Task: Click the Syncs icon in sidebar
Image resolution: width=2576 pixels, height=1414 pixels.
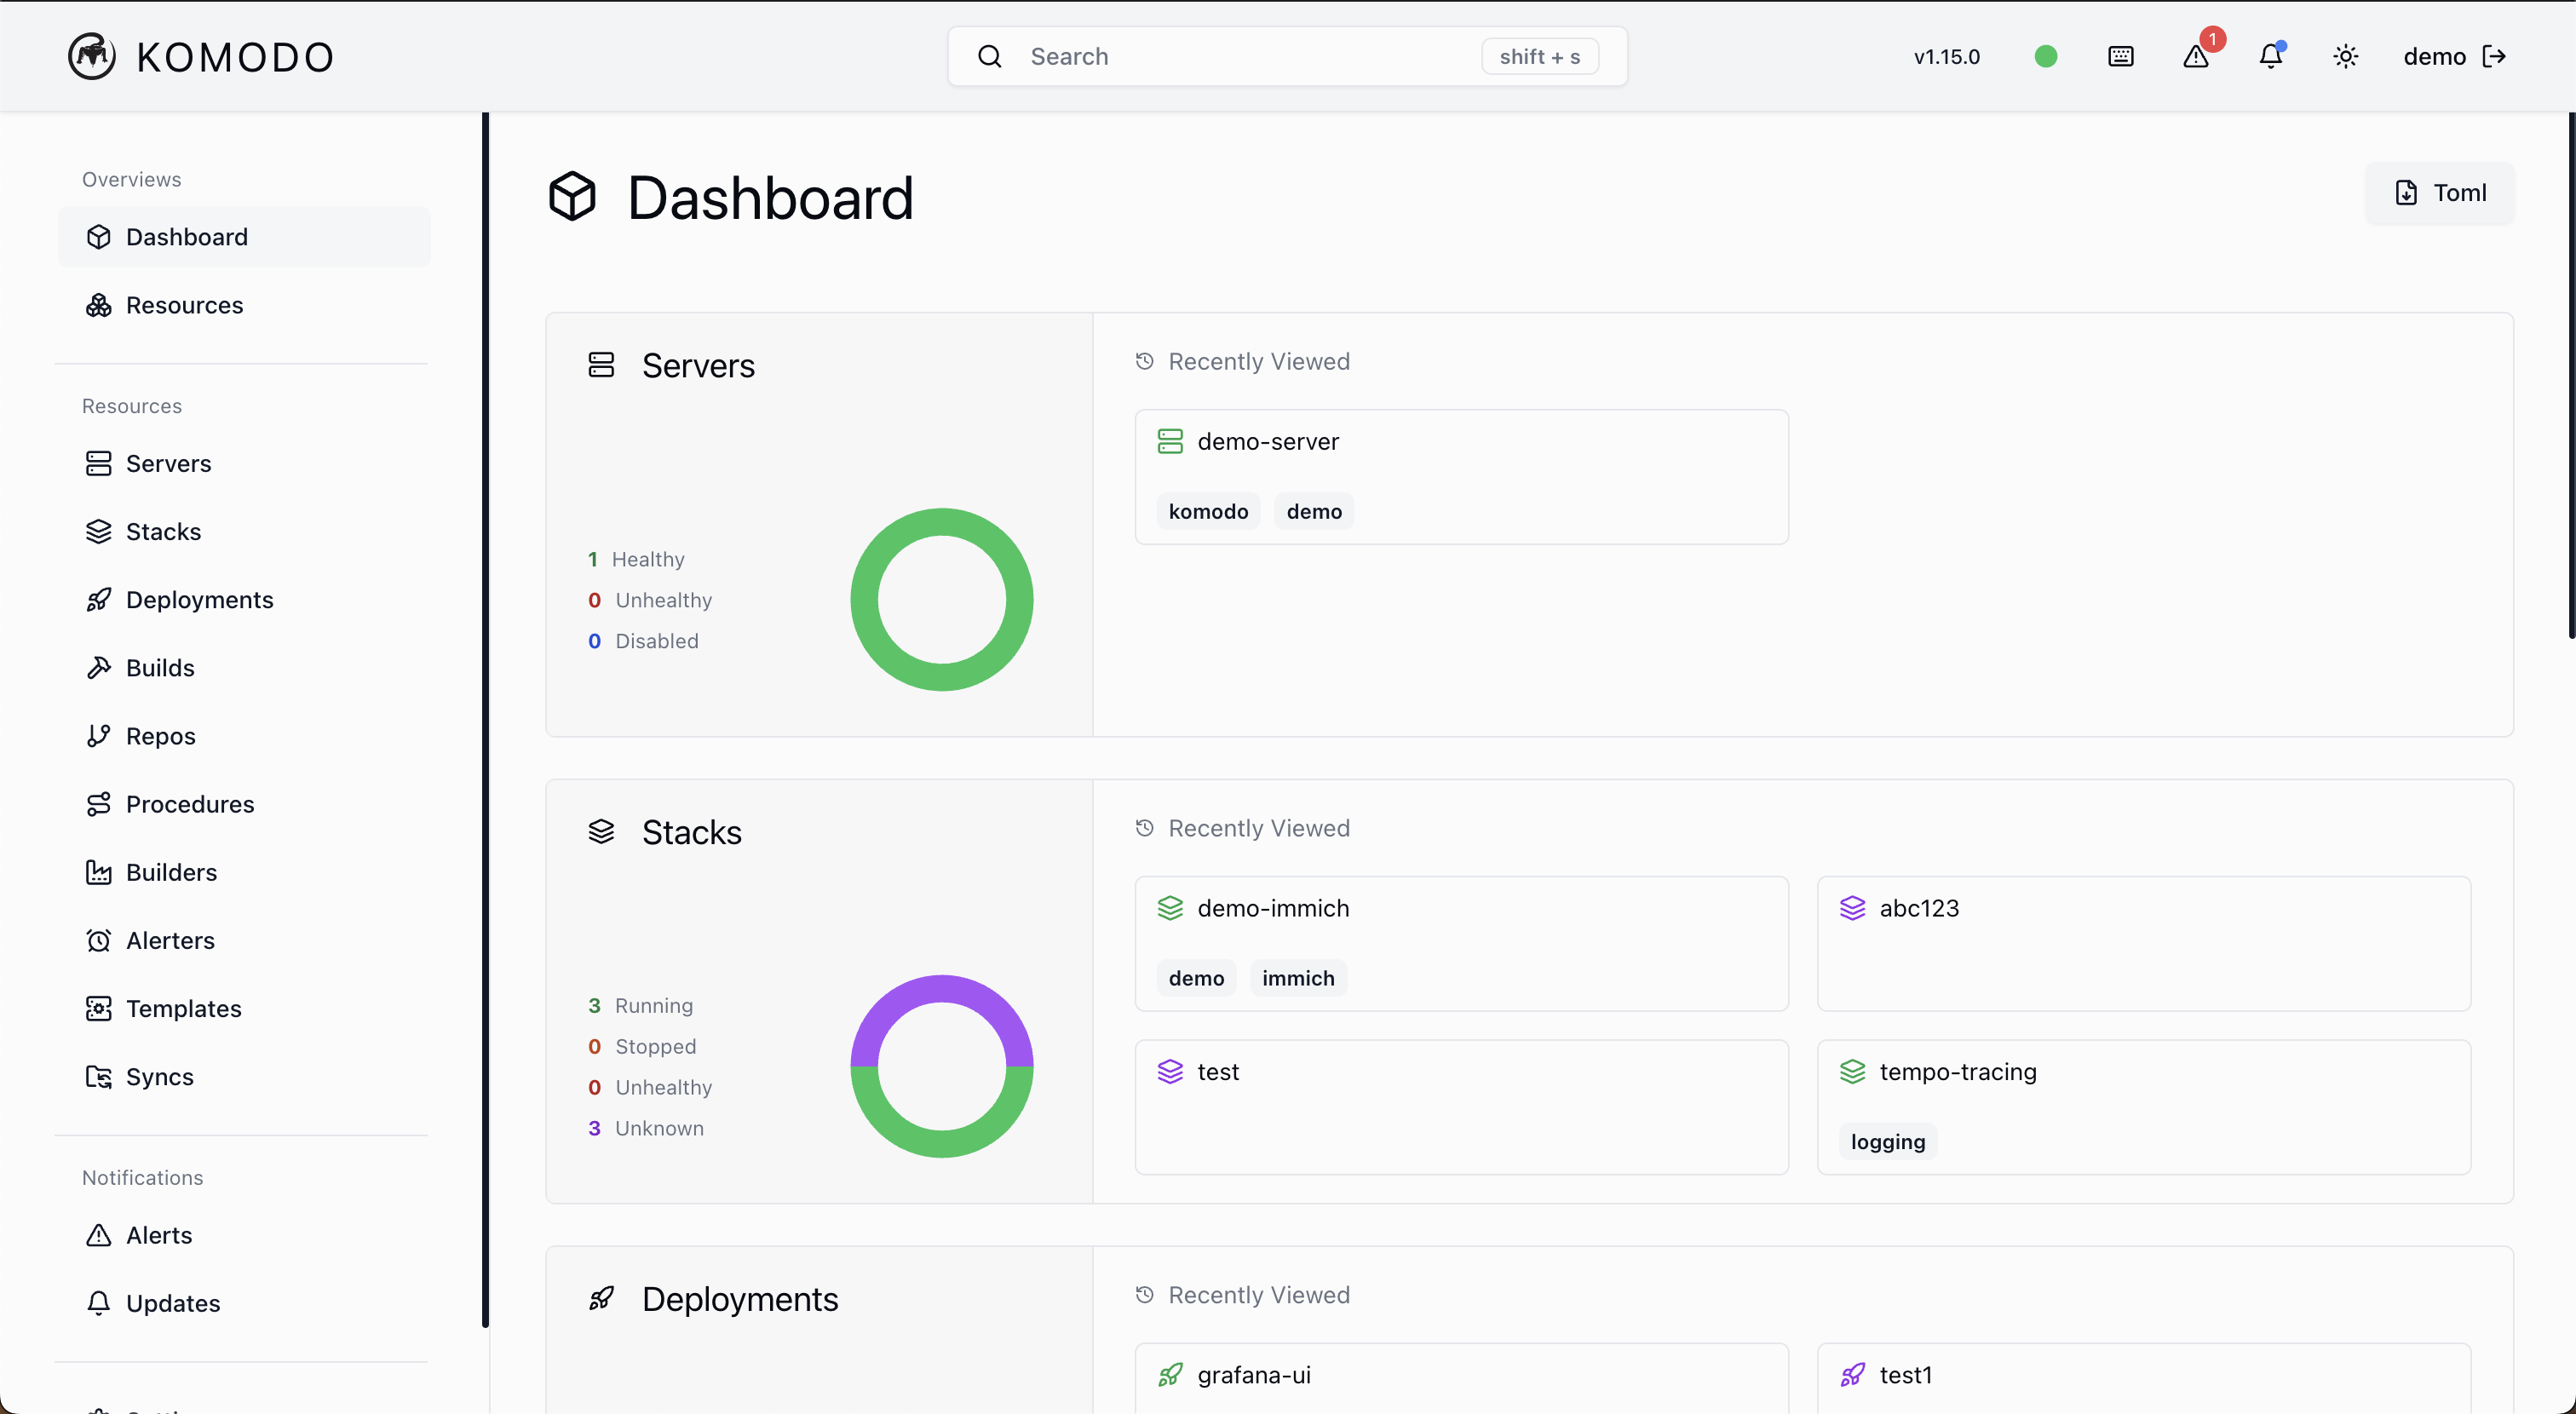Action: [x=97, y=1076]
